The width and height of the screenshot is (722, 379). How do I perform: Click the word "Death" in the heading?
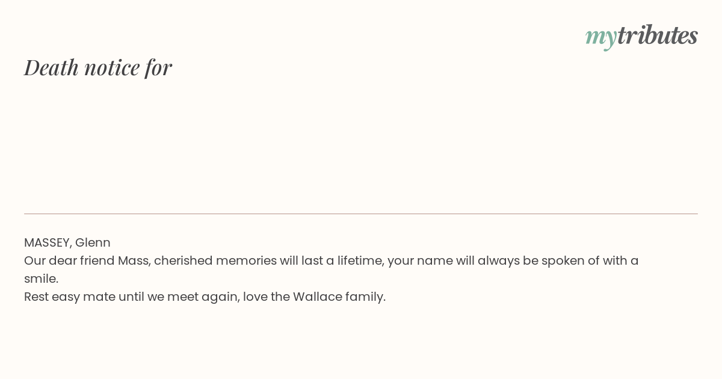(x=52, y=67)
